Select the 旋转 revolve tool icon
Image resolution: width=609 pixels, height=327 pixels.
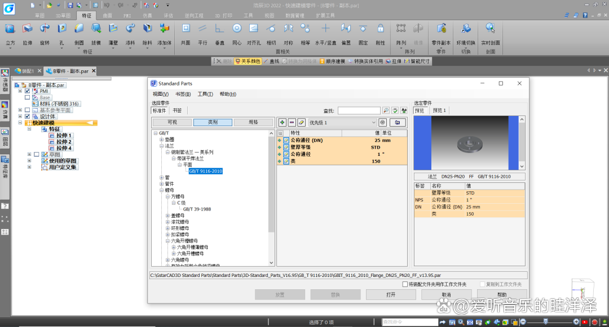coord(45,29)
